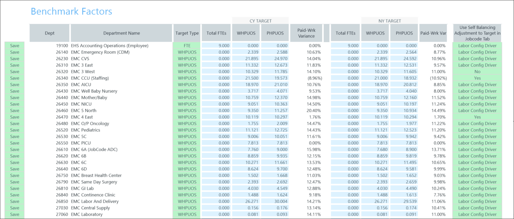This screenshot has height=219, width=514.
Task: Select NY Total FTEs for EMC Pediatrics
Action: tap(345, 130)
